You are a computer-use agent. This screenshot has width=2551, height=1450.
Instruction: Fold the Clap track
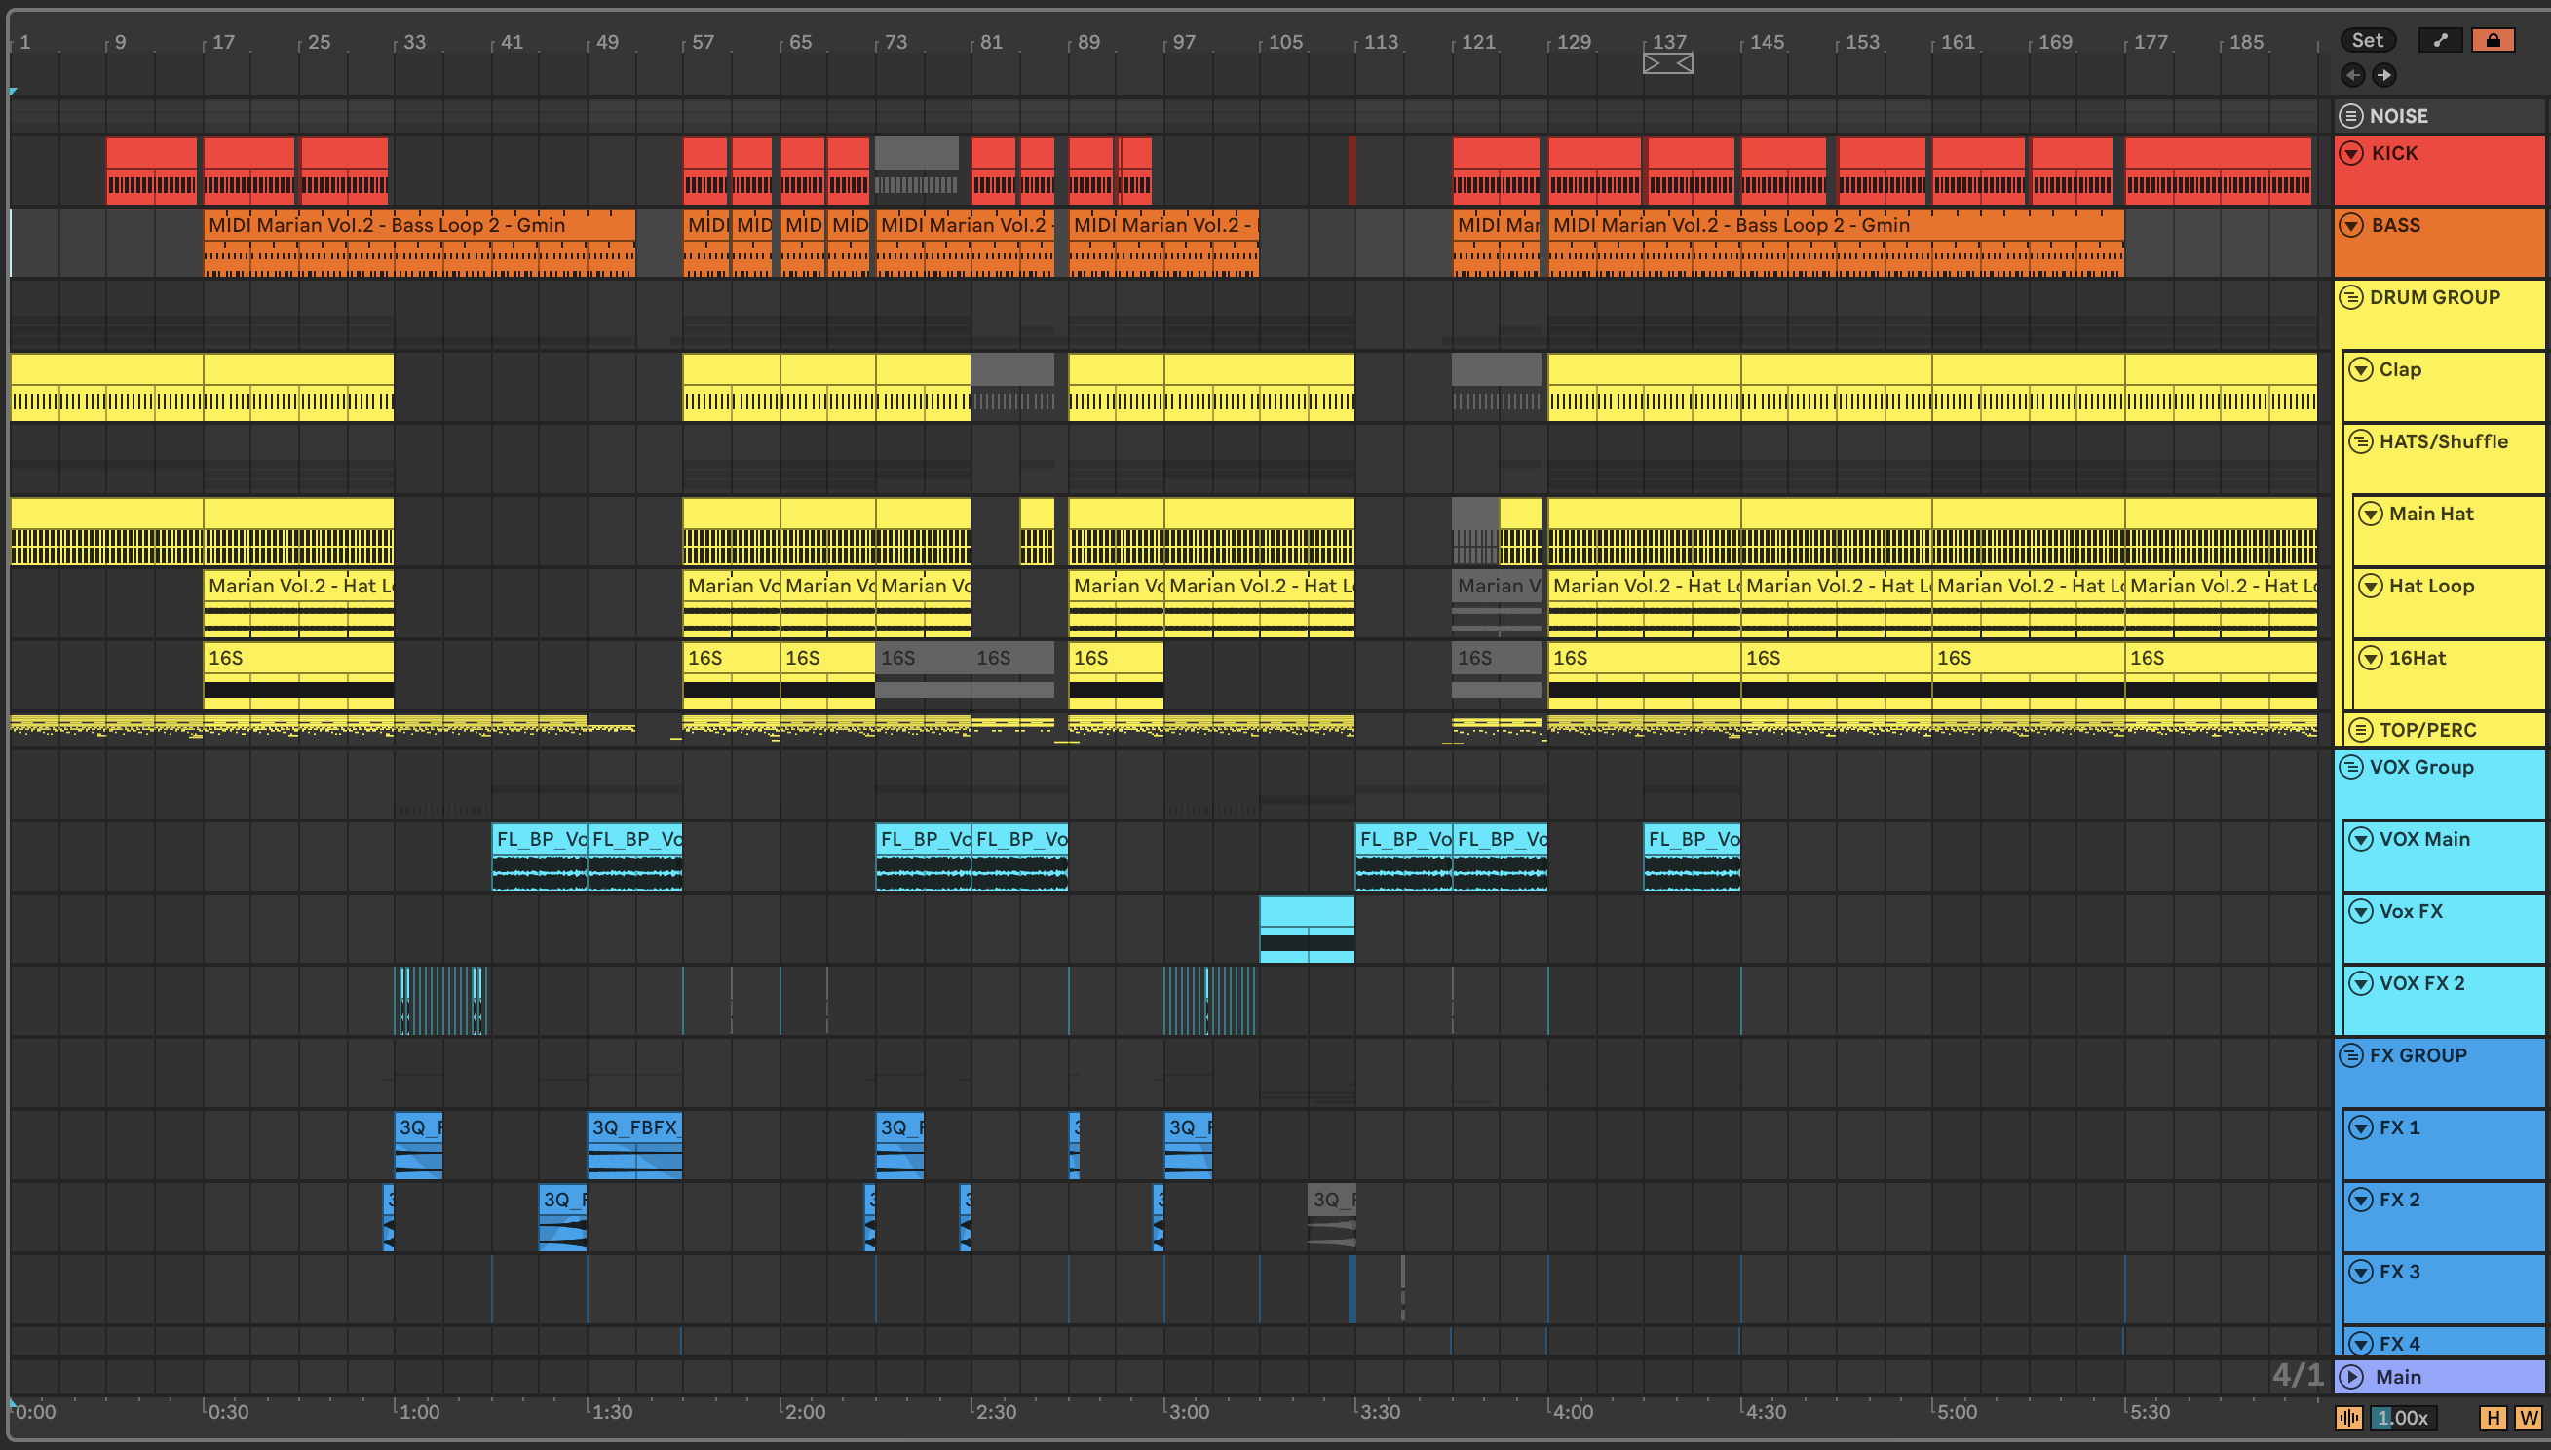click(2361, 369)
